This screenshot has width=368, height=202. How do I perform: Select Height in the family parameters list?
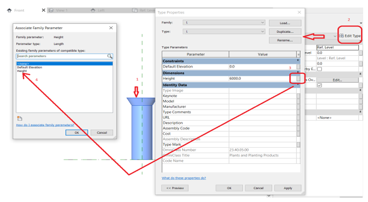pyautogui.click(x=22, y=71)
